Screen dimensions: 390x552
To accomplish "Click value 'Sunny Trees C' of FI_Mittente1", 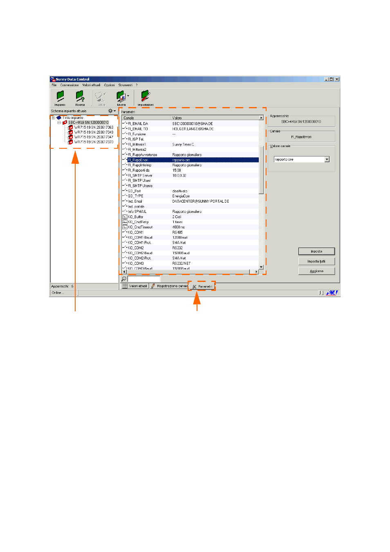I will pos(183,144).
